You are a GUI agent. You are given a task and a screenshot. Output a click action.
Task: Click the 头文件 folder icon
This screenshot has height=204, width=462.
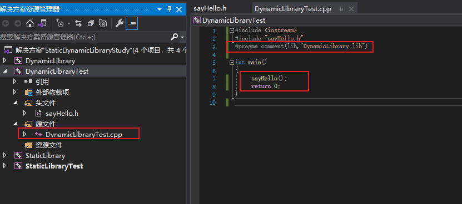tap(28, 103)
